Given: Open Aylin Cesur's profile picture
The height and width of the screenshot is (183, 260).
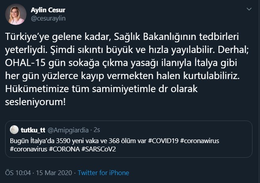Looking at the screenshot, I should coord(15,14).
